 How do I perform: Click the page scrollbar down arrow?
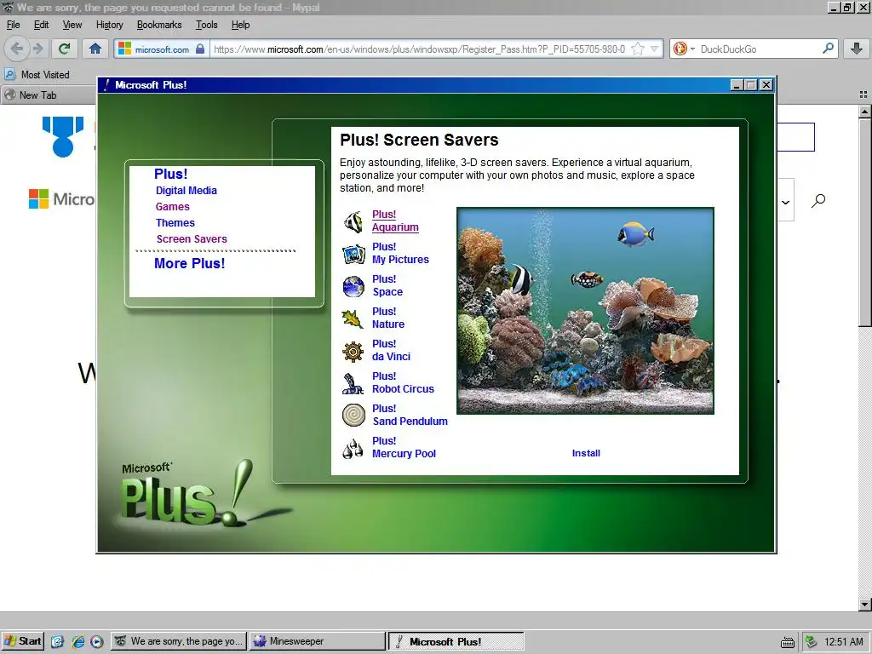tap(865, 605)
